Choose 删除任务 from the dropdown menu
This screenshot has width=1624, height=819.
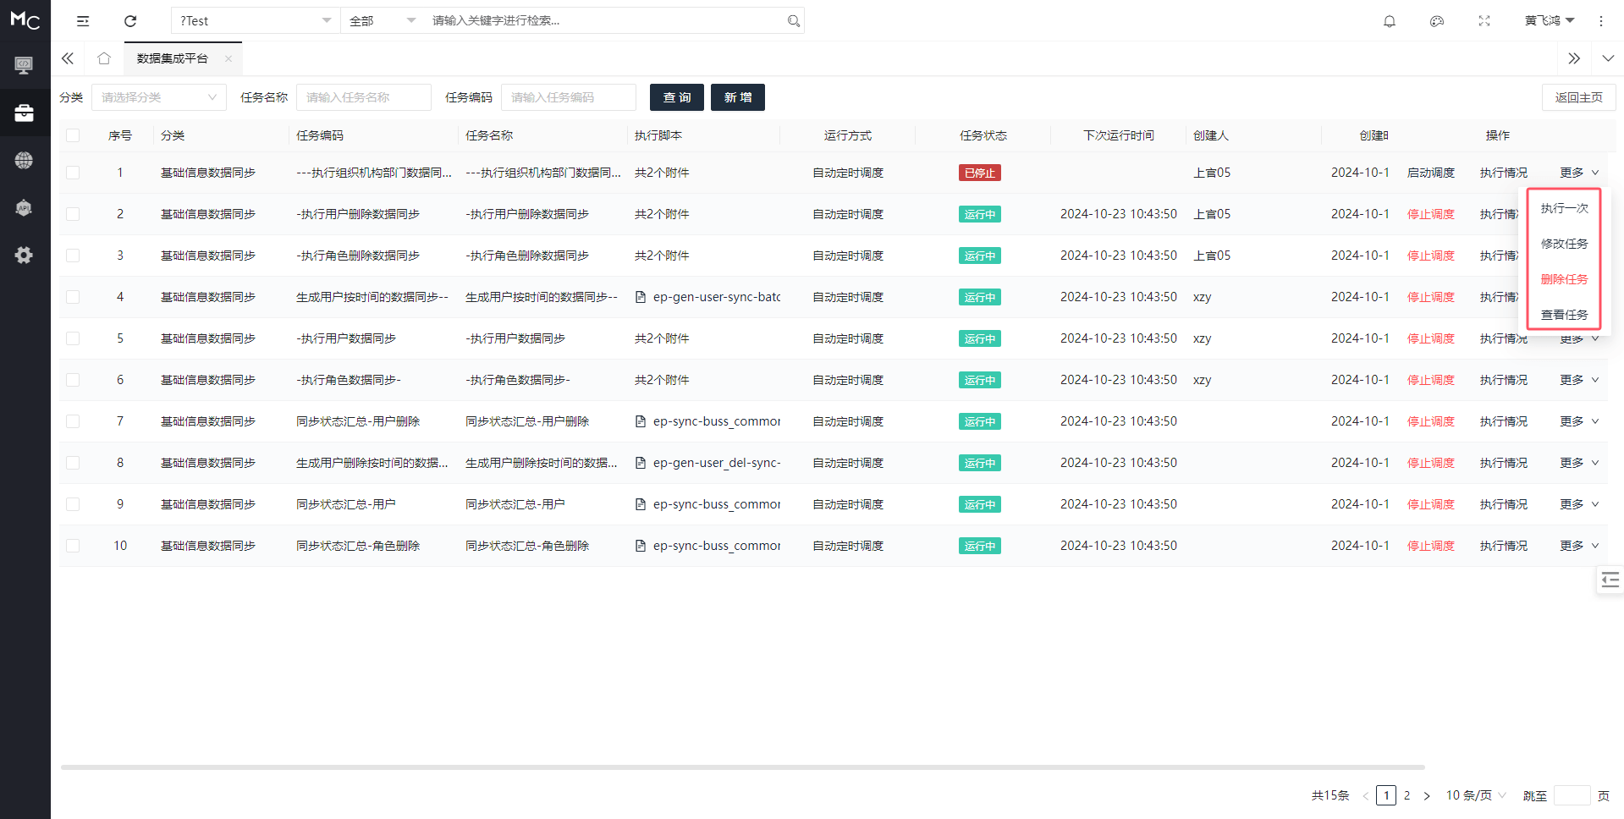point(1564,279)
